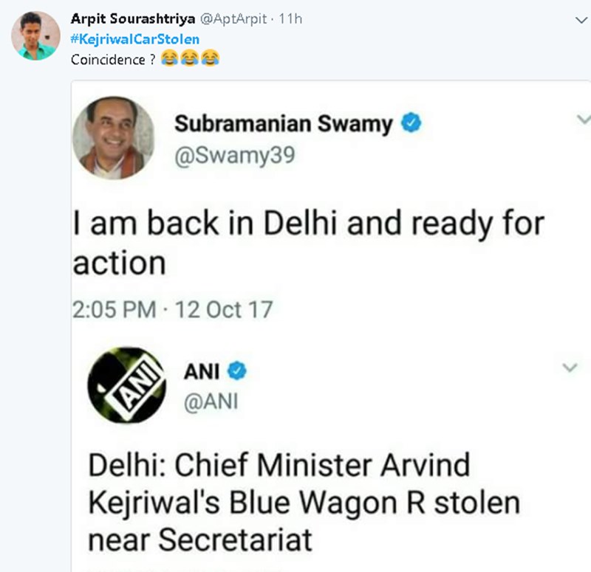Open Subramanian Swamy's profile photo

click(x=113, y=138)
